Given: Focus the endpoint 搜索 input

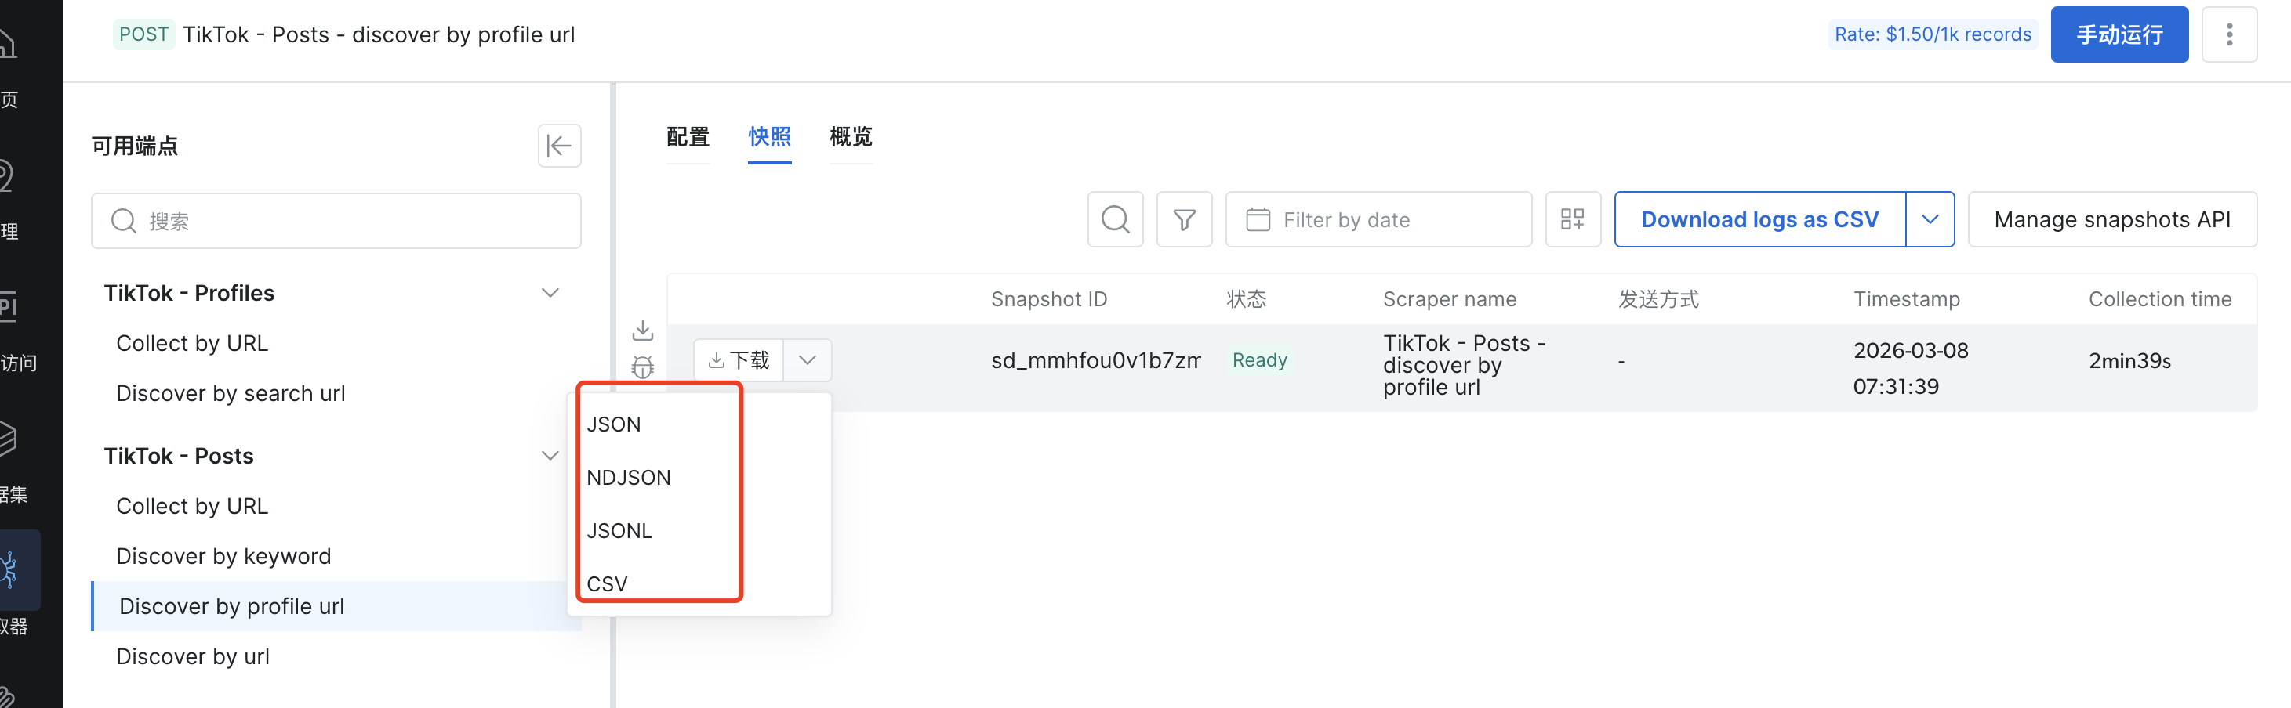Looking at the screenshot, I should (336, 221).
